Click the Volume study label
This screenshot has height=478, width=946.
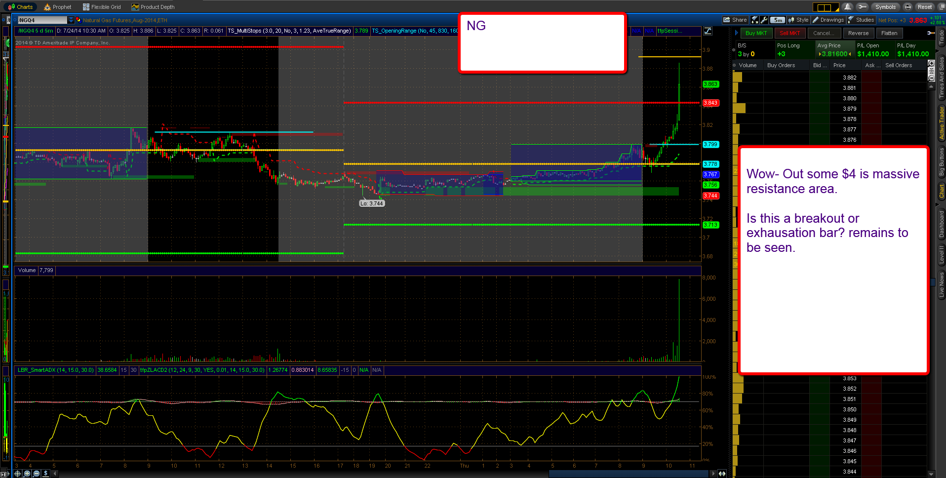[x=27, y=270]
